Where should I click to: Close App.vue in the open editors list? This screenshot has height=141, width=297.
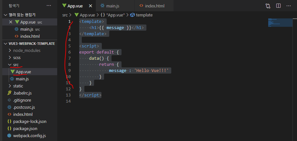pyautogui.click(x=11, y=22)
